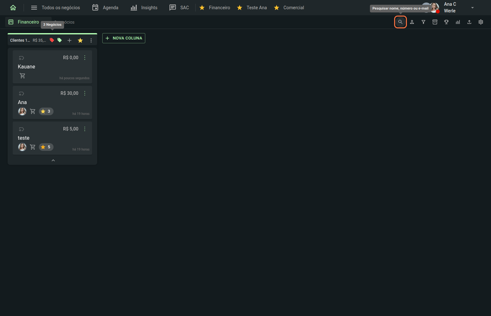Viewport: 491px width, 316px height.
Task: Click move icon on teste card
Action: pyautogui.click(x=21, y=129)
